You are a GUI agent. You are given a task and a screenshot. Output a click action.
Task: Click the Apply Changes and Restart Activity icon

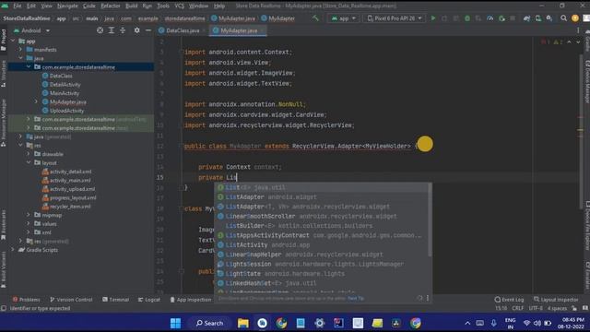point(444,18)
